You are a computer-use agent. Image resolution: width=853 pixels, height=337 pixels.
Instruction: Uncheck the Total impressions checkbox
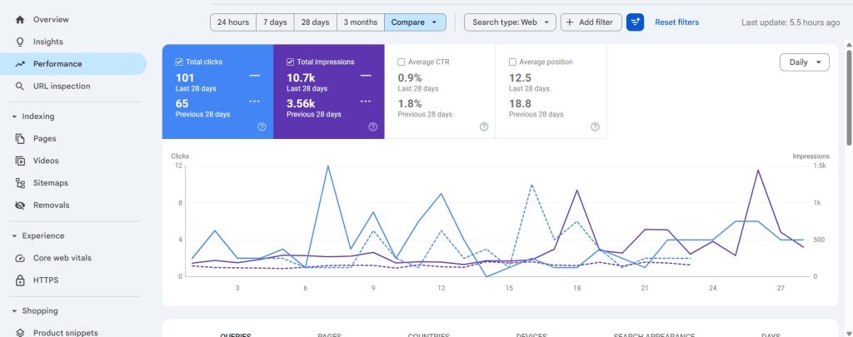click(x=290, y=62)
